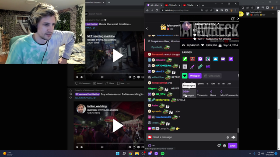
Task: Click the green heart follow button
Action: click(x=185, y=76)
